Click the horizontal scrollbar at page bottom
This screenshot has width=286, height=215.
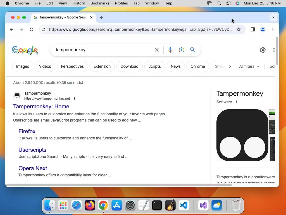point(119,185)
